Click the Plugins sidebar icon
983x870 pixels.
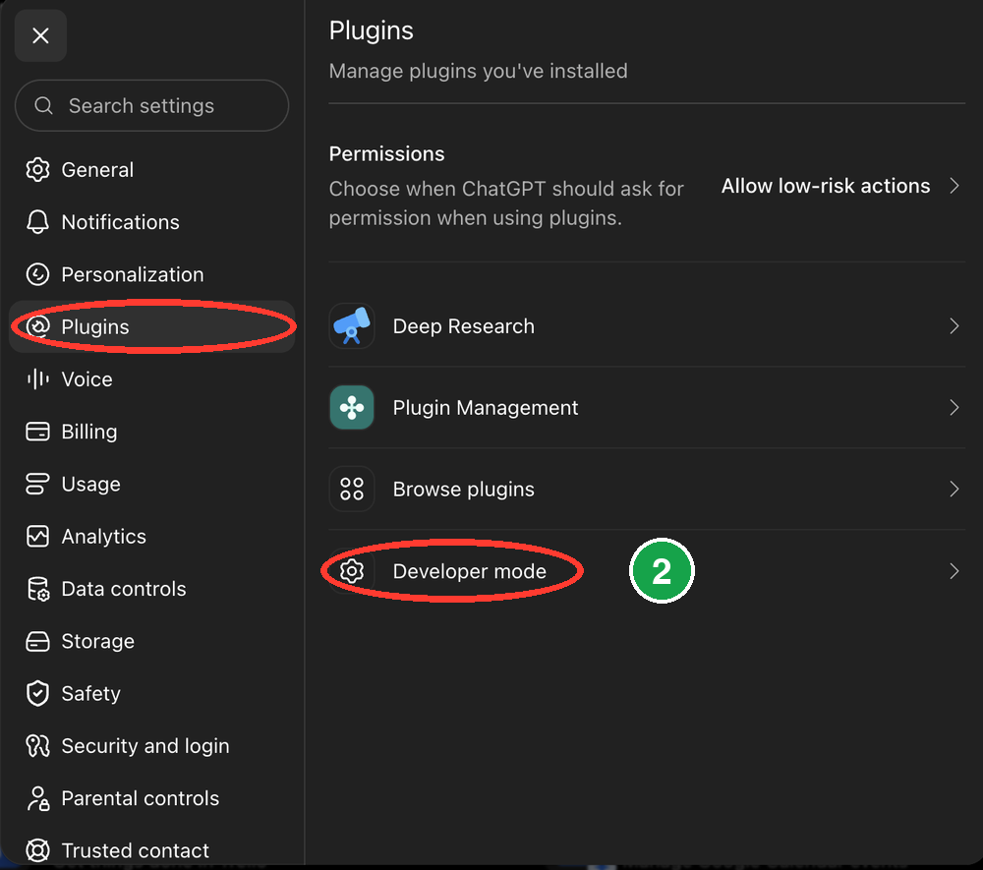tap(37, 326)
